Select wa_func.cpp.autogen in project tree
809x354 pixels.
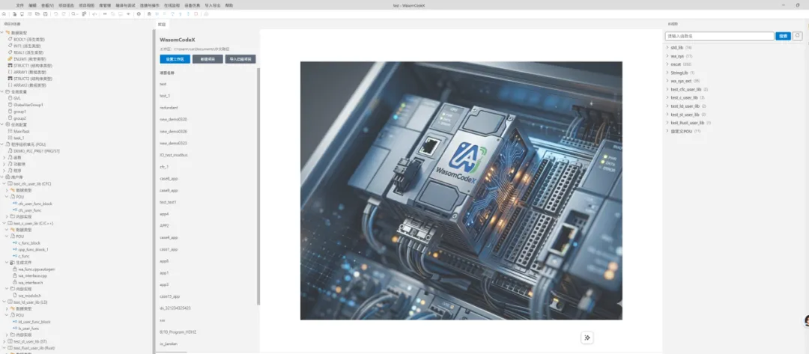point(37,269)
